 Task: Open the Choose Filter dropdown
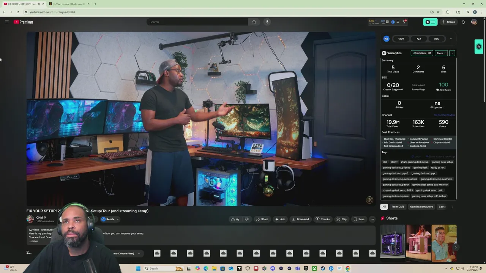pyautogui.click(x=127, y=253)
